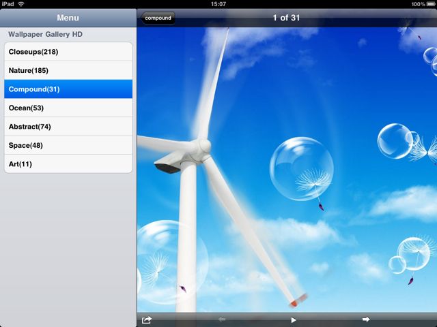Start the slideshow play button

293,320
